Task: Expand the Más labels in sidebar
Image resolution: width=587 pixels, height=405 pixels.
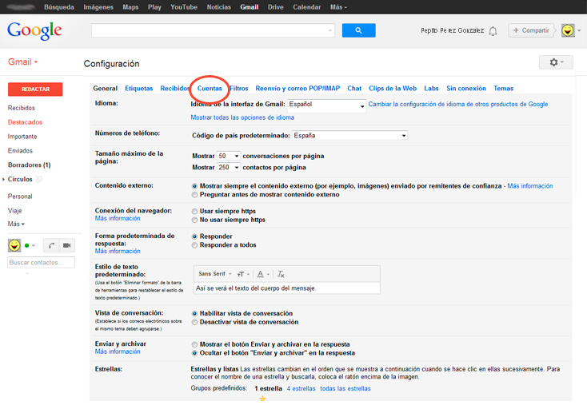Action: [x=16, y=224]
